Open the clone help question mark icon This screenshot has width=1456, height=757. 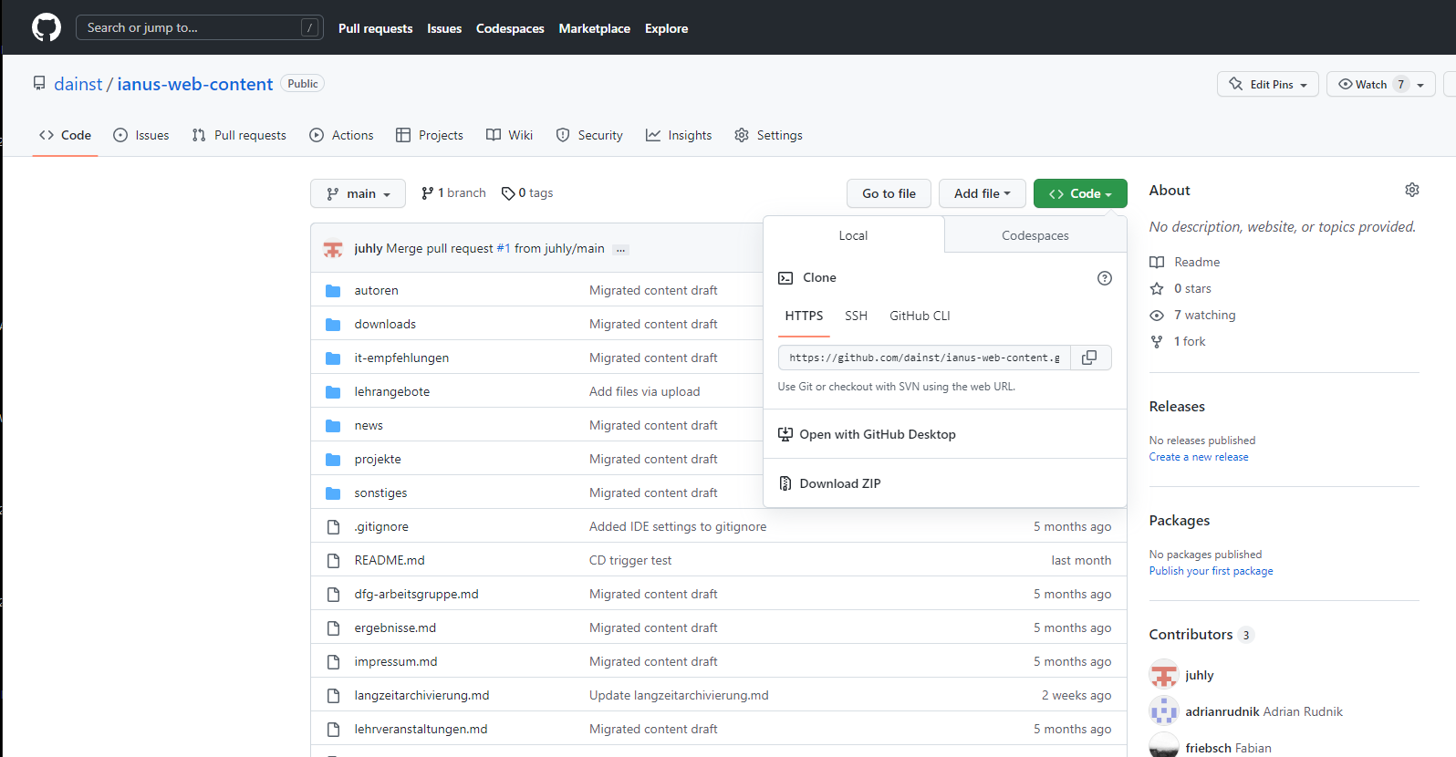[x=1104, y=278]
